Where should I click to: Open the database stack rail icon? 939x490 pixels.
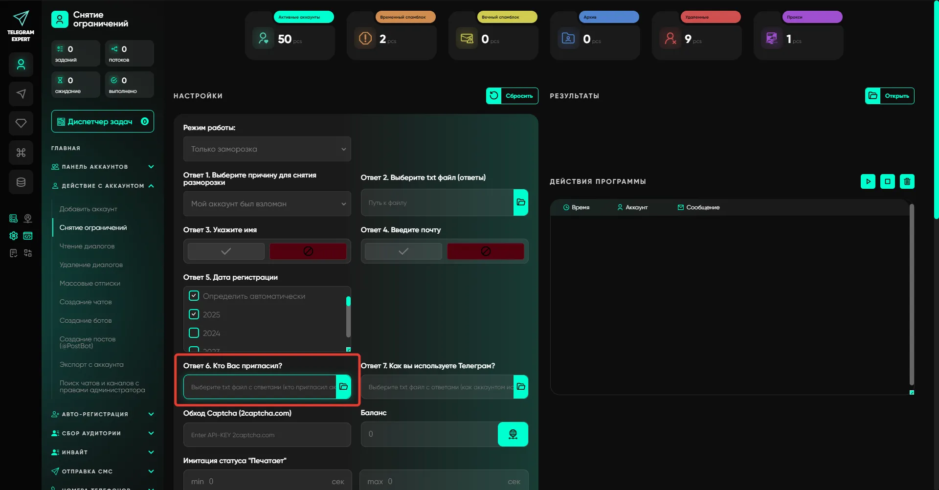pos(21,182)
